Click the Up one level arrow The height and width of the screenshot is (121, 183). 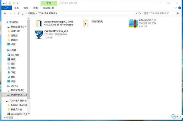19,13
